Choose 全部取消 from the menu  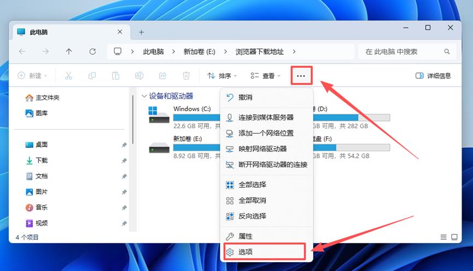[267, 200]
